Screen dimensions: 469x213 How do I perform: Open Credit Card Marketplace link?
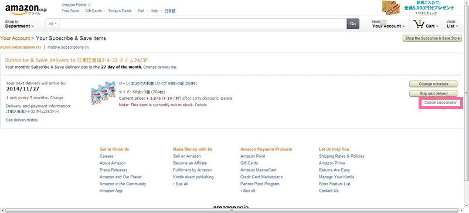(261, 177)
